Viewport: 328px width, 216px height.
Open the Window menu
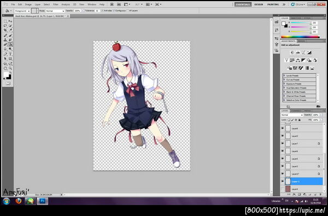[92, 4]
